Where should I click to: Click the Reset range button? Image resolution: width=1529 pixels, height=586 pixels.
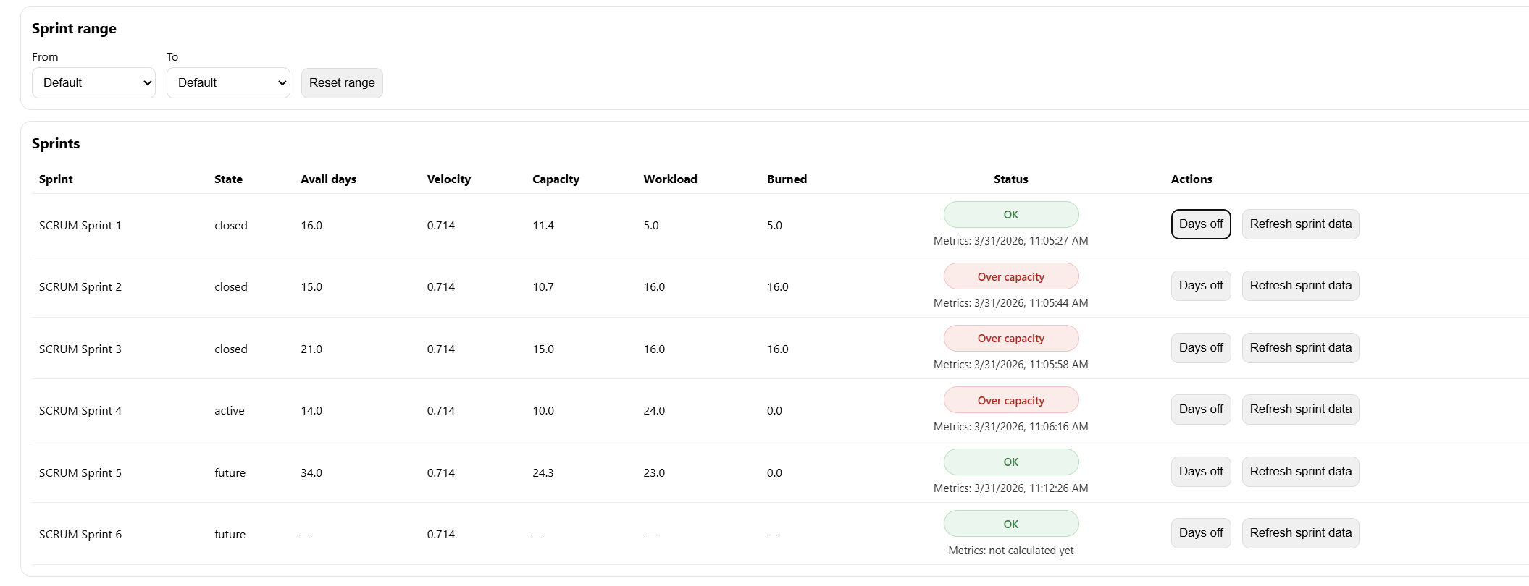(x=342, y=83)
